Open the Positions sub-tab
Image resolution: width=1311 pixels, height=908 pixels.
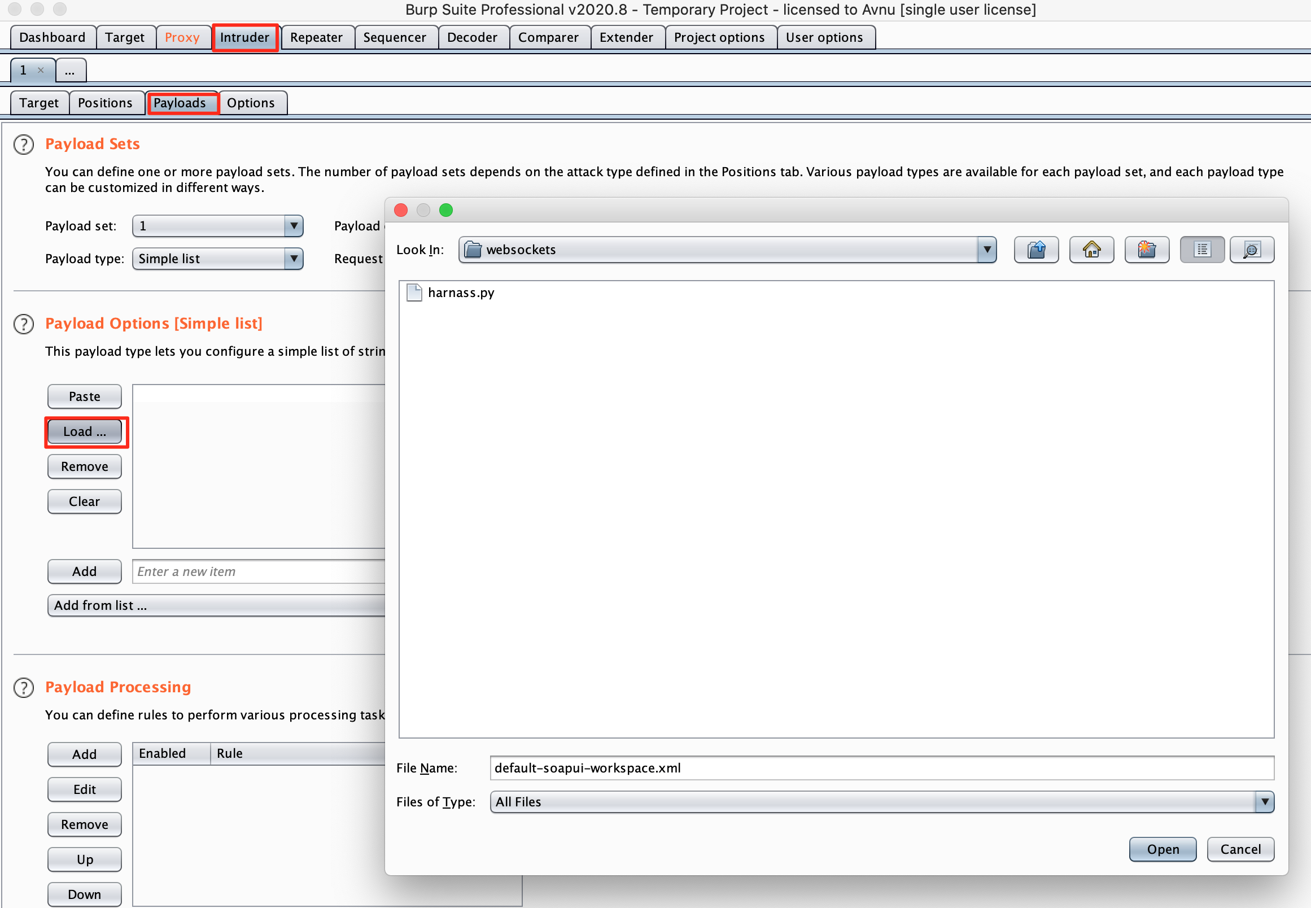pyautogui.click(x=105, y=103)
